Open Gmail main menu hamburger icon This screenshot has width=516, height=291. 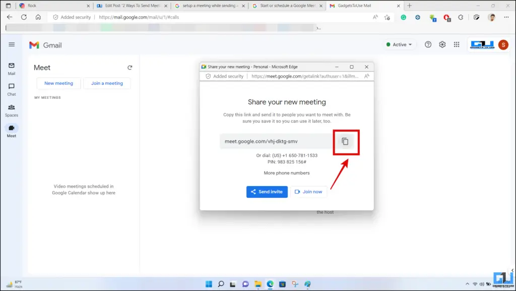12,44
